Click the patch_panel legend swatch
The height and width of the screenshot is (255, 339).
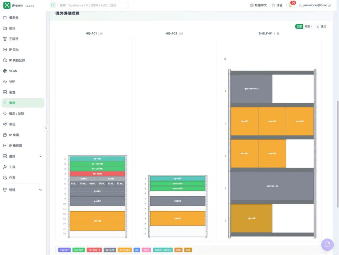[x=163, y=250]
